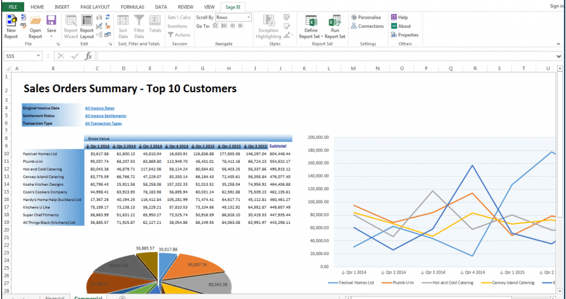Click cell value 604,448.44
The height and width of the screenshot is (299, 566).
click(279, 153)
